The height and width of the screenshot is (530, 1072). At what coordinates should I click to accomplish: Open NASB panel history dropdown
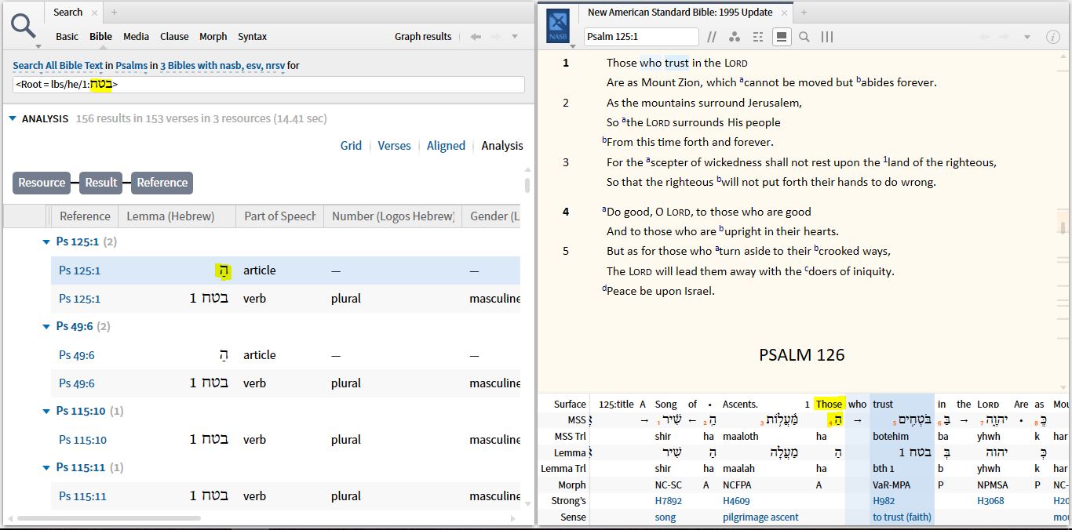click(1026, 37)
